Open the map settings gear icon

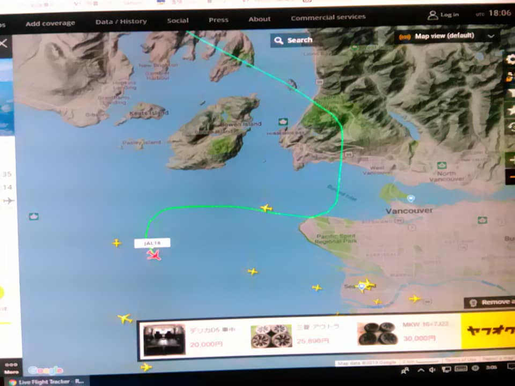pos(511,59)
